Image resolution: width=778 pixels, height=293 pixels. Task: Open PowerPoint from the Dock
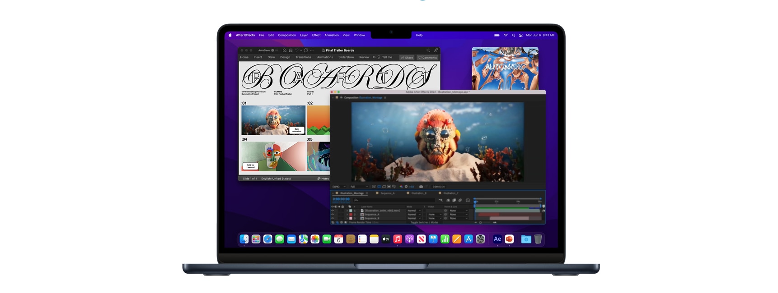coord(509,239)
